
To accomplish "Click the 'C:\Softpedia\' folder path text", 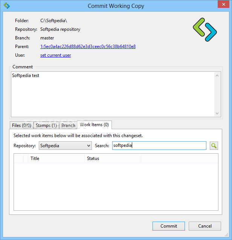I will coord(53,21).
